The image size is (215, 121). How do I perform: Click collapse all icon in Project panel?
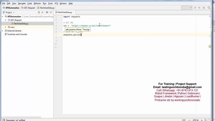click(x=42, y=12)
